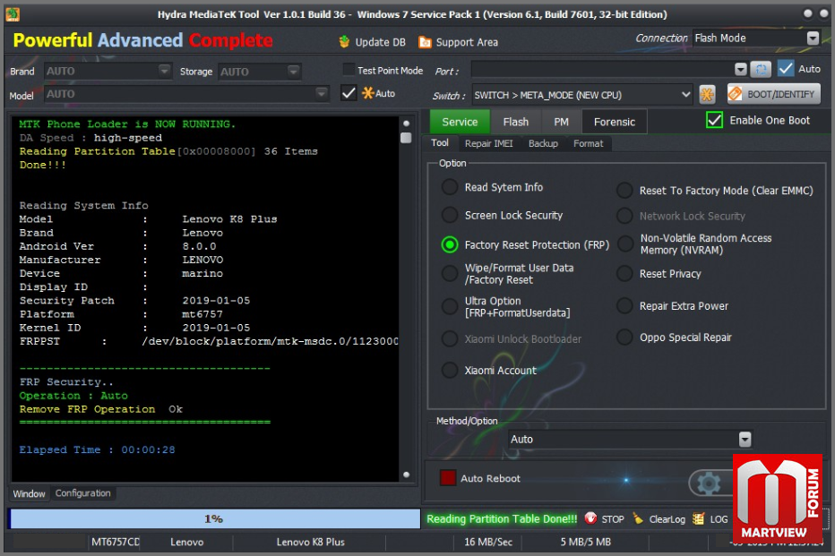Expand the Port dropdown list
835x556 pixels.
click(x=740, y=70)
